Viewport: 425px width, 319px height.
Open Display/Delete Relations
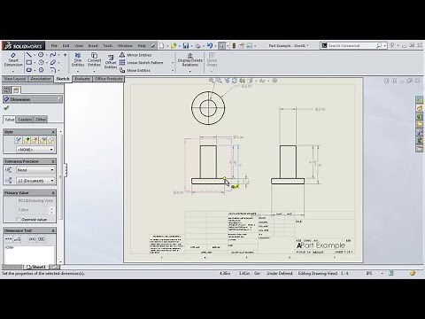coord(189,59)
